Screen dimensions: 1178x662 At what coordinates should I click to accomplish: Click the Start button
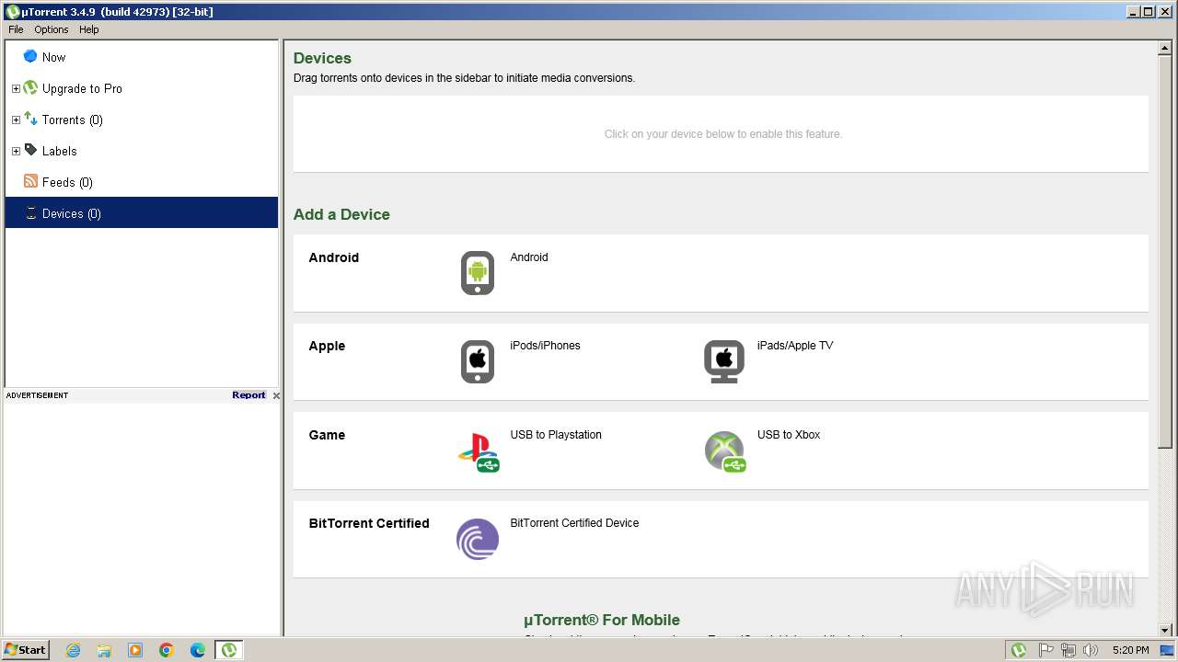[25, 650]
